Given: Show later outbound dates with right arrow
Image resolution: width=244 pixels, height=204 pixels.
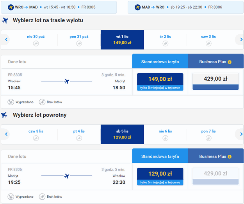Looking at the screenshot, I should 240,39.
